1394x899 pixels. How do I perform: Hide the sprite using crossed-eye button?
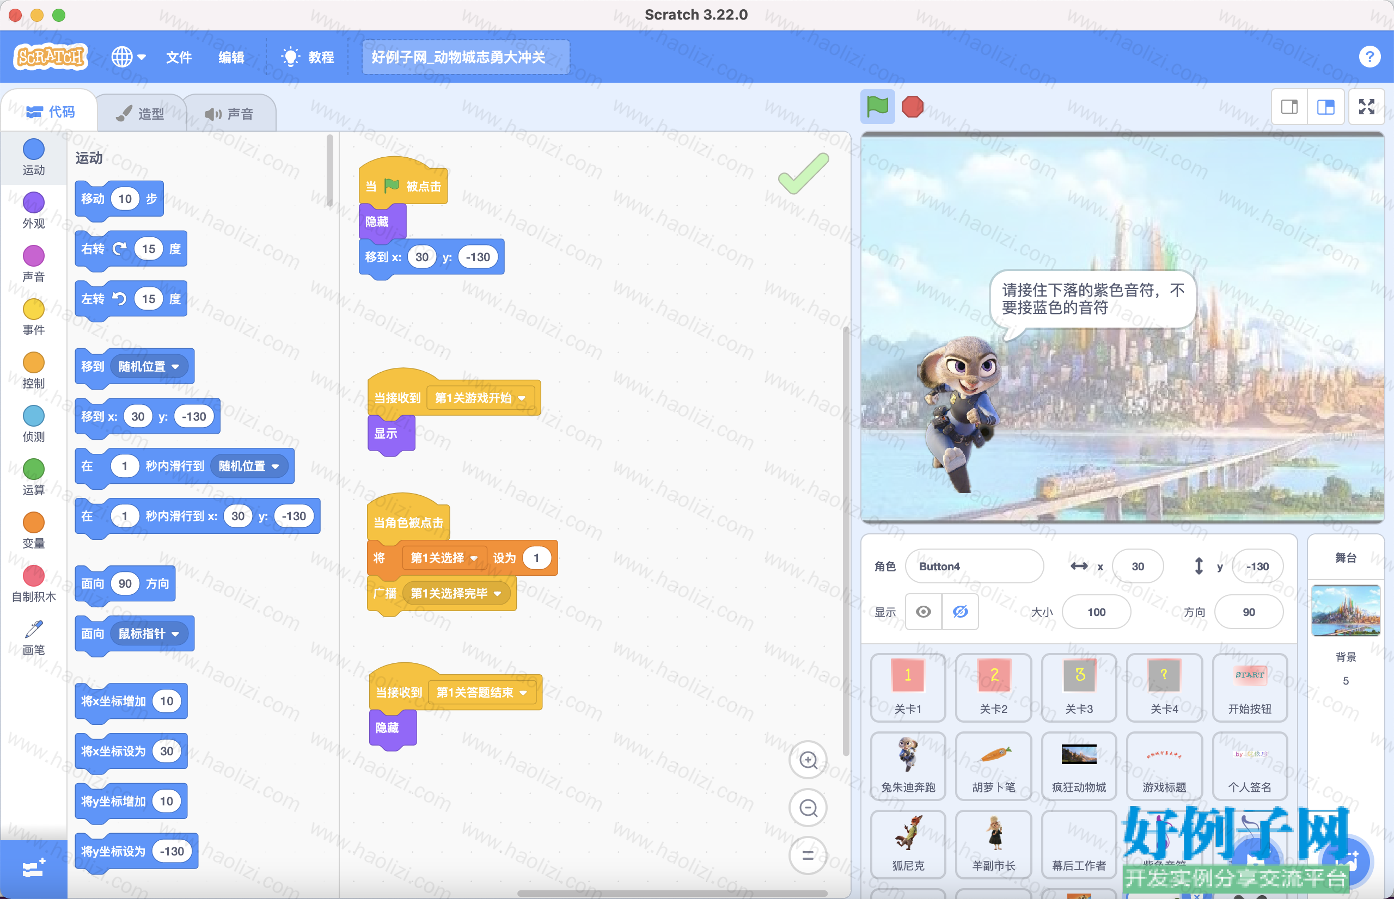tap(960, 612)
